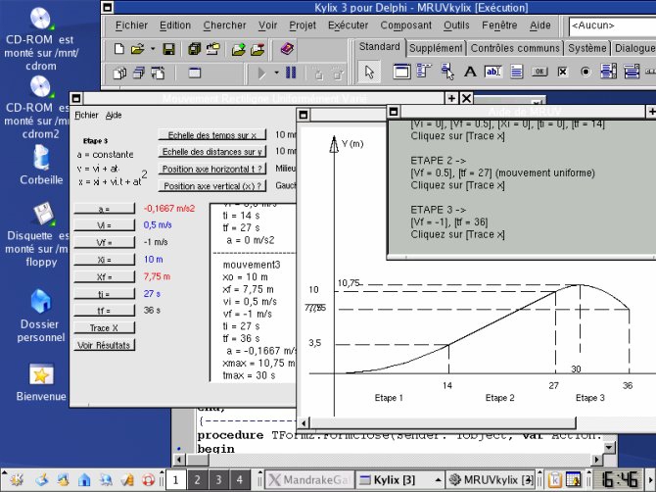Open the Dossier personnel desktop icon
Image resolution: width=656 pixels, height=492 pixels.
tap(41, 316)
